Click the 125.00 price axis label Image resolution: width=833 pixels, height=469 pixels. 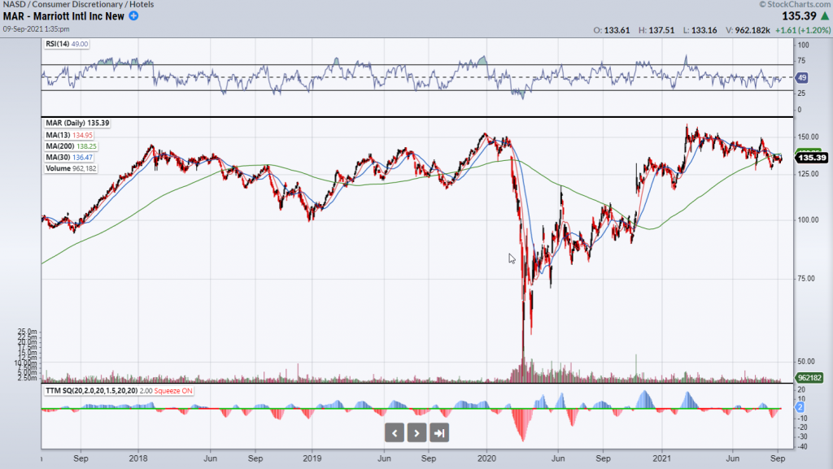[808, 174]
